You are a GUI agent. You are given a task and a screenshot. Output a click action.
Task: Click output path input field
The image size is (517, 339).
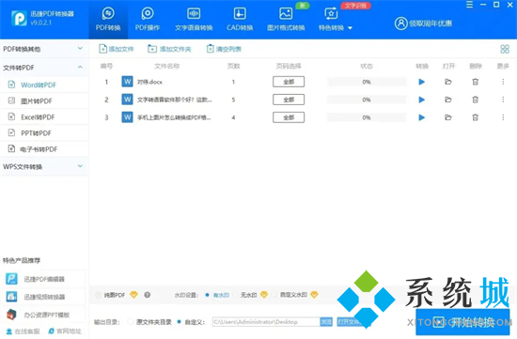266,322
